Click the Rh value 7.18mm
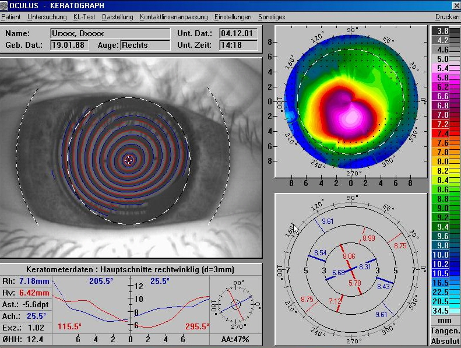Viewport: 461px width, 348px height. (x=34, y=281)
